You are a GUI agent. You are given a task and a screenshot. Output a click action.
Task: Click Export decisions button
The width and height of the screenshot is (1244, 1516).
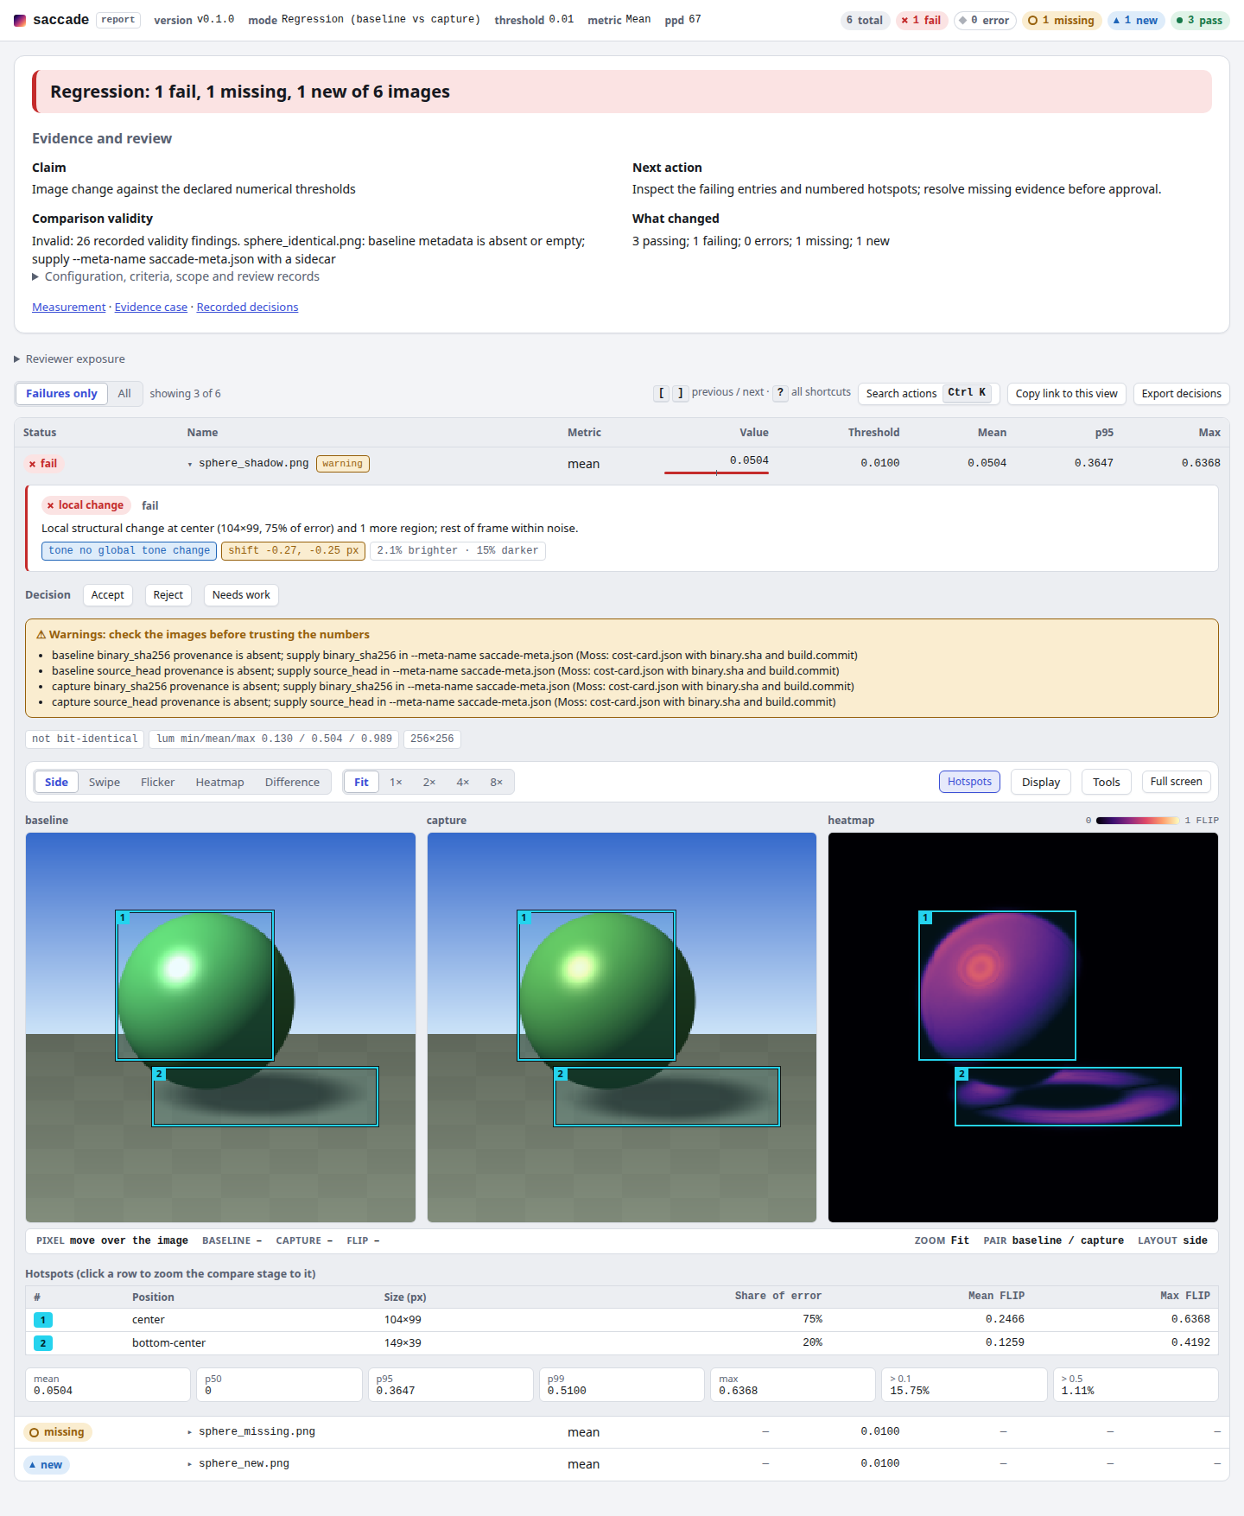click(x=1181, y=394)
